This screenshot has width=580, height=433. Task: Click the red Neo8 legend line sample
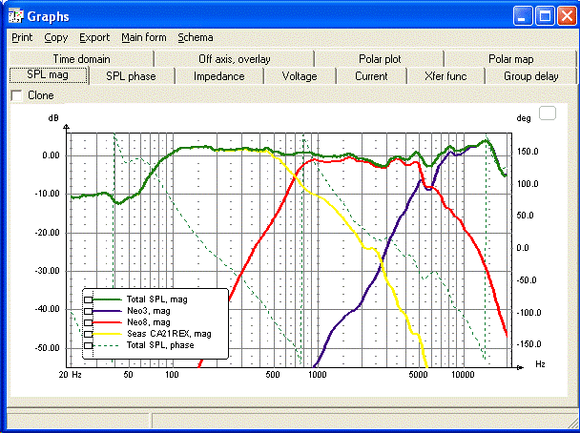(107, 322)
